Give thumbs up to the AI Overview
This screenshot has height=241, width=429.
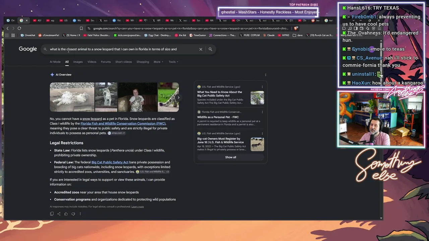click(66, 214)
